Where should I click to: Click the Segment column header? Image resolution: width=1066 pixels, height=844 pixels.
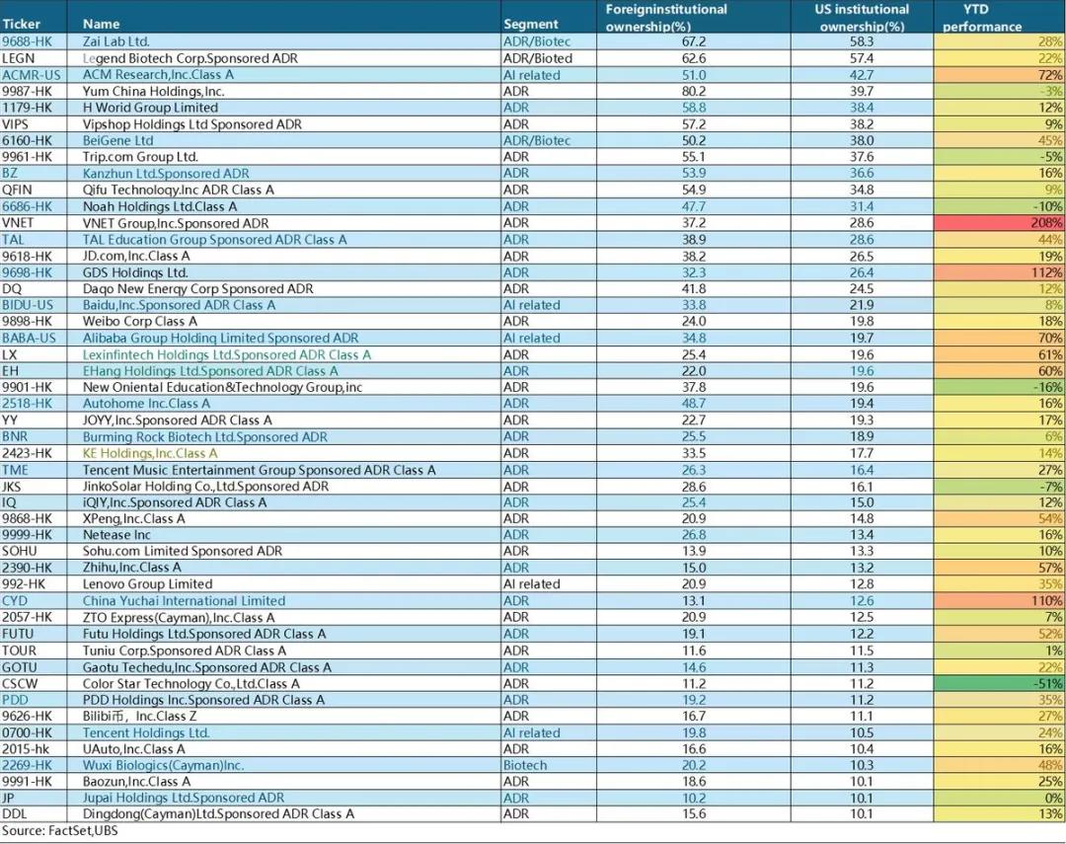coord(530,24)
